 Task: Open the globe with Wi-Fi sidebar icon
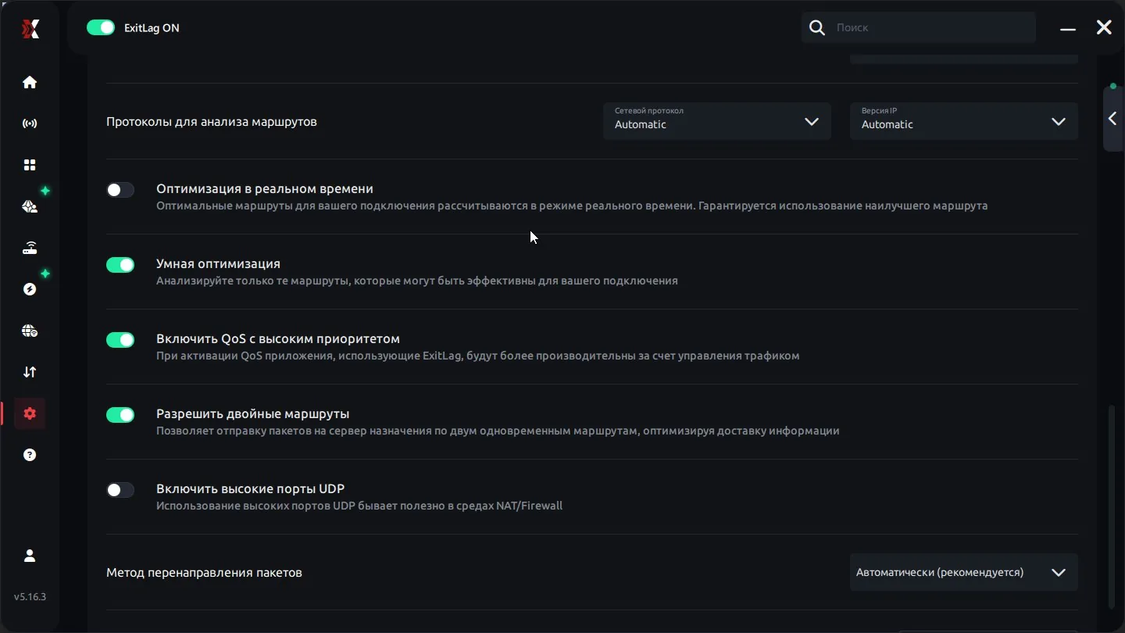(x=30, y=331)
